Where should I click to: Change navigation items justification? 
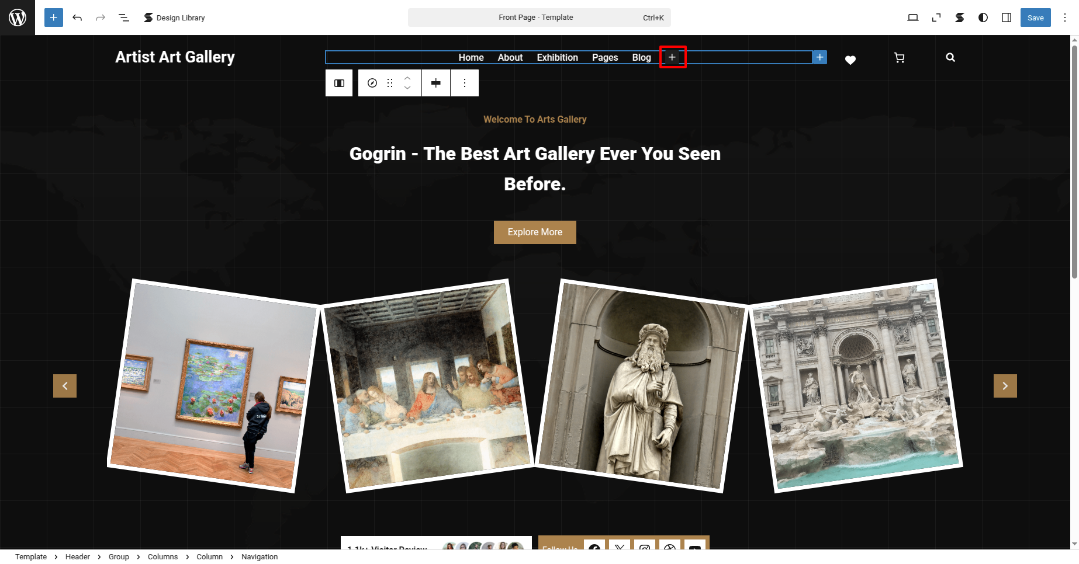click(436, 83)
